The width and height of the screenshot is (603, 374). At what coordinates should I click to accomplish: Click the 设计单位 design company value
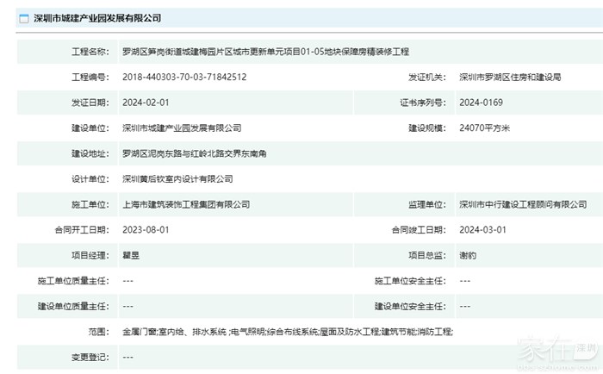[177, 179]
